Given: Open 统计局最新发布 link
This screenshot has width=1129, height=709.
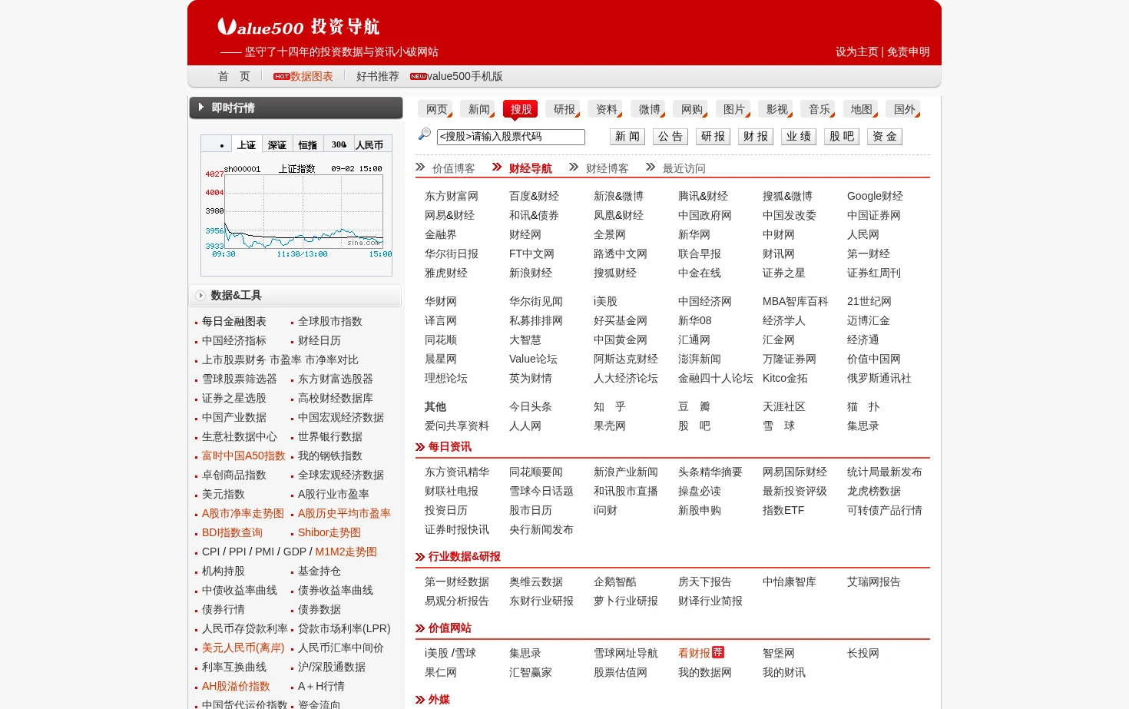Looking at the screenshot, I should click(x=885, y=472).
